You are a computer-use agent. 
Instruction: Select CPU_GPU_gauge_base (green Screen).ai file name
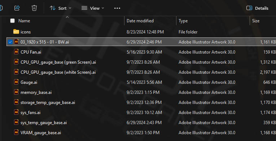pyautogui.click(x=58, y=62)
